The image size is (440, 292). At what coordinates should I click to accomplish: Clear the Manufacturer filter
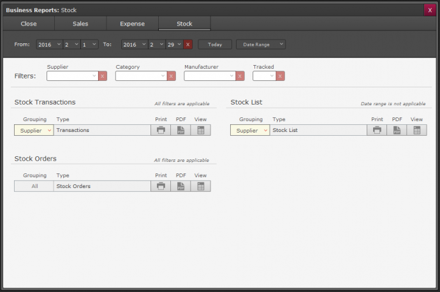pyautogui.click(x=240, y=76)
